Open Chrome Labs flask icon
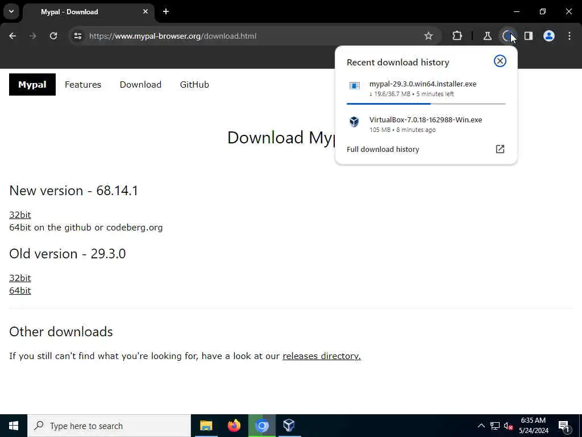This screenshot has width=582, height=437. (487, 36)
